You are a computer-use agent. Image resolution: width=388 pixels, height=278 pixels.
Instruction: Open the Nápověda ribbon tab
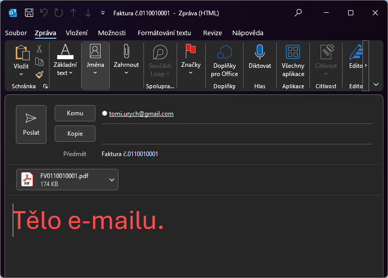pyautogui.click(x=248, y=33)
